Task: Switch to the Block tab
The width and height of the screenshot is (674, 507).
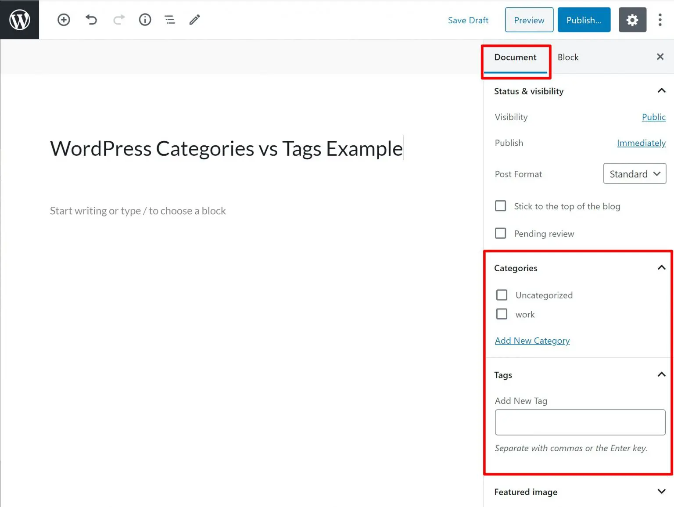Action: (x=568, y=57)
